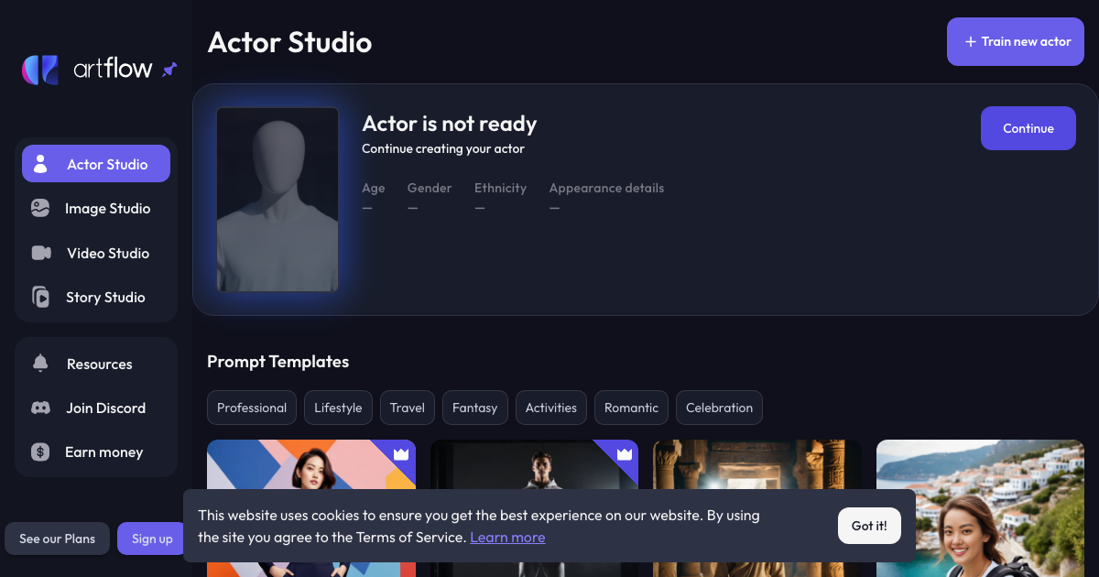1099x577 pixels.
Task: Click the Earn money dollar icon
Action: click(40, 452)
